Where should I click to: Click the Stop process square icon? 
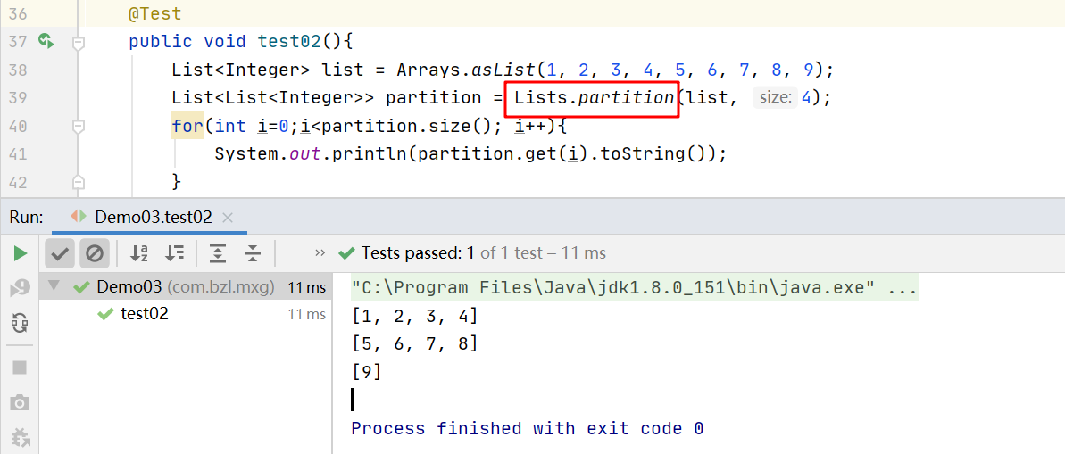[x=20, y=367]
